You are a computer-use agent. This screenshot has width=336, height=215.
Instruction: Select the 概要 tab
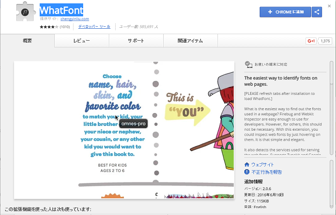(x=27, y=41)
